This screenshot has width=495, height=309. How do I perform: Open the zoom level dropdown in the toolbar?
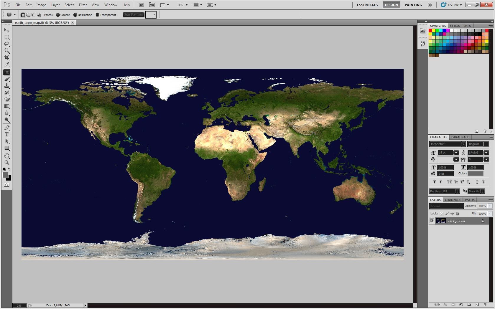[x=186, y=5]
